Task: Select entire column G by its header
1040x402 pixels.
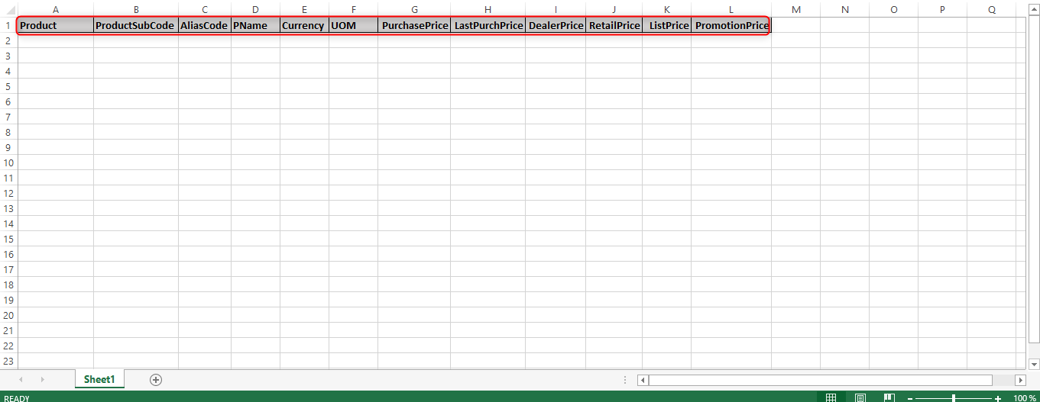Action: tap(414, 9)
